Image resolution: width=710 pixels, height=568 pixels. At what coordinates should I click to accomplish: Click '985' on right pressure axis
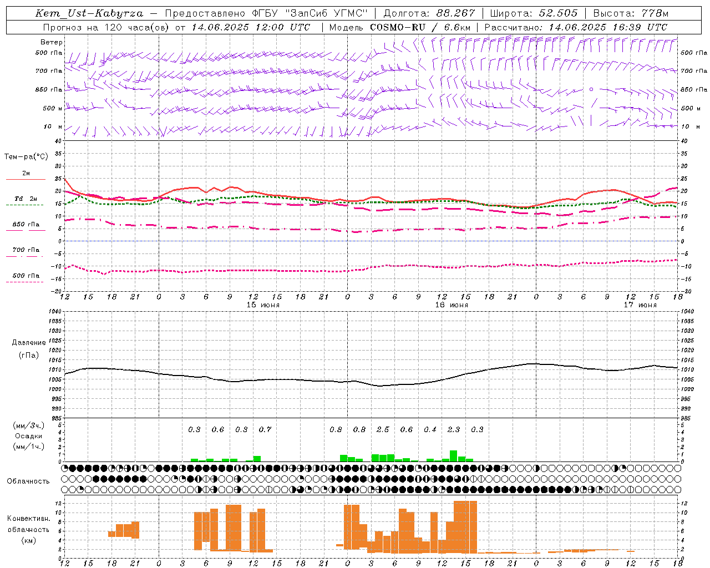686,418
